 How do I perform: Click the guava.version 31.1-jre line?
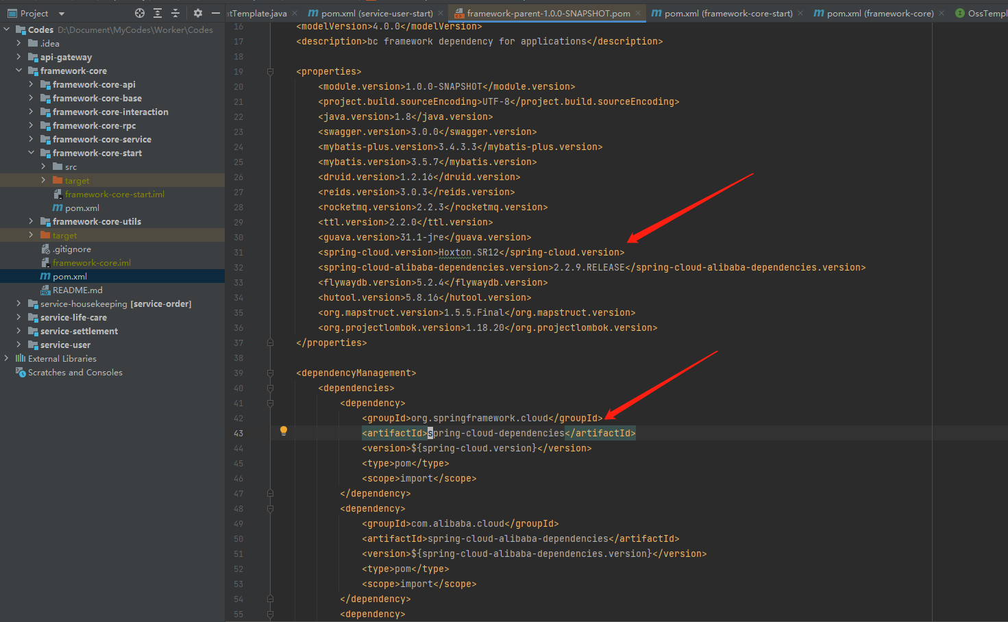(x=425, y=237)
